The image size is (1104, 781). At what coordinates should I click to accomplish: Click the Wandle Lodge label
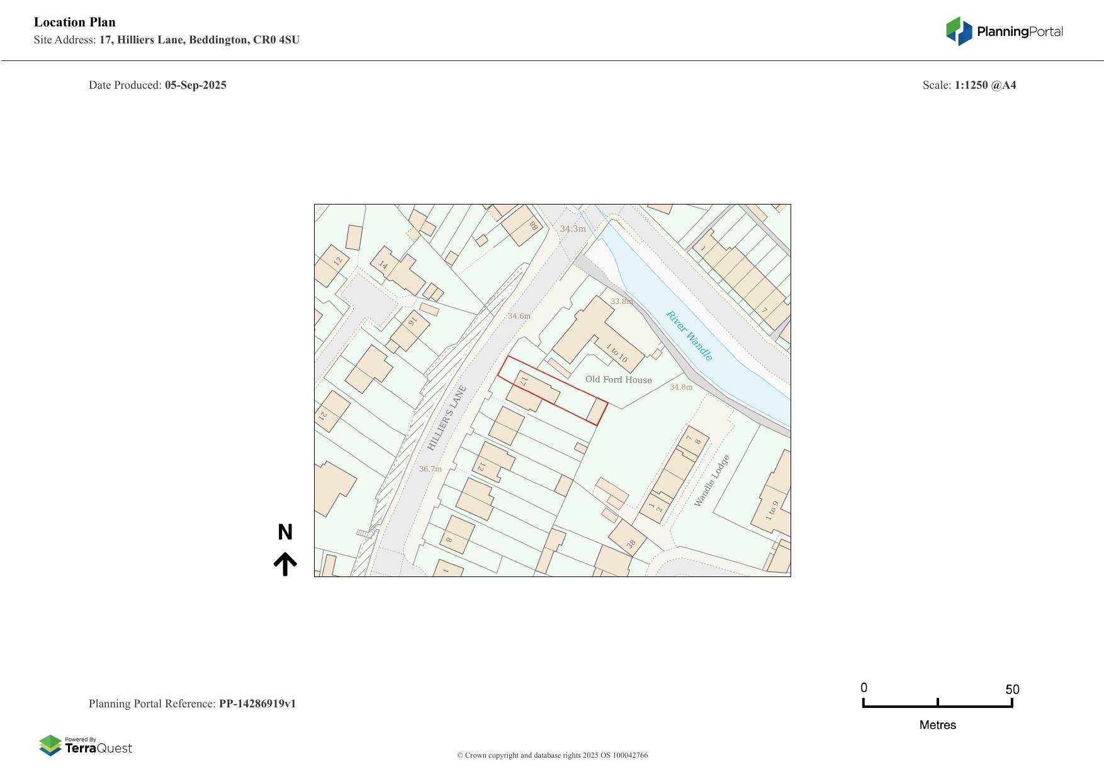pos(712,481)
